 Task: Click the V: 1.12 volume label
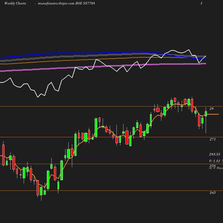pyautogui.click(x=215, y=161)
